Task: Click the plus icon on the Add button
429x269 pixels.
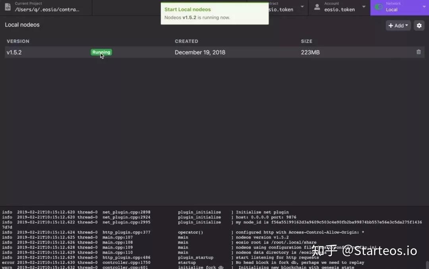Action: pos(392,25)
